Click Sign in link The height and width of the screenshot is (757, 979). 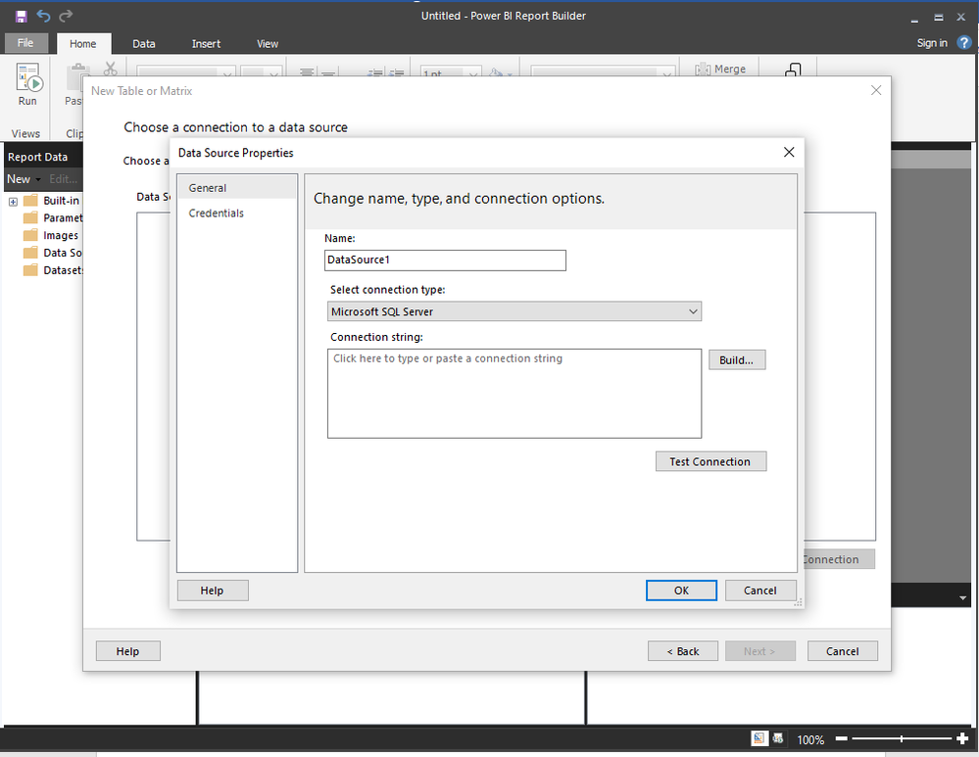[x=932, y=42]
